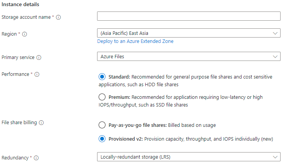Click File share billing info icon
This screenshot has height=164, width=284.
point(41,123)
